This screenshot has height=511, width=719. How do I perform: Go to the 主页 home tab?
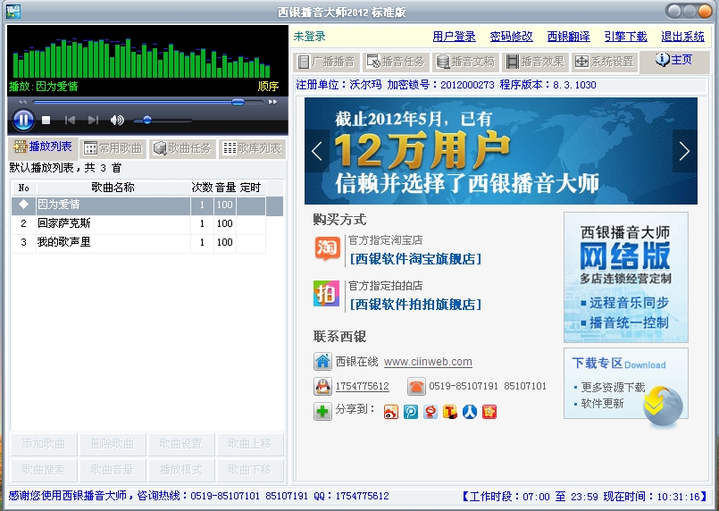(674, 60)
